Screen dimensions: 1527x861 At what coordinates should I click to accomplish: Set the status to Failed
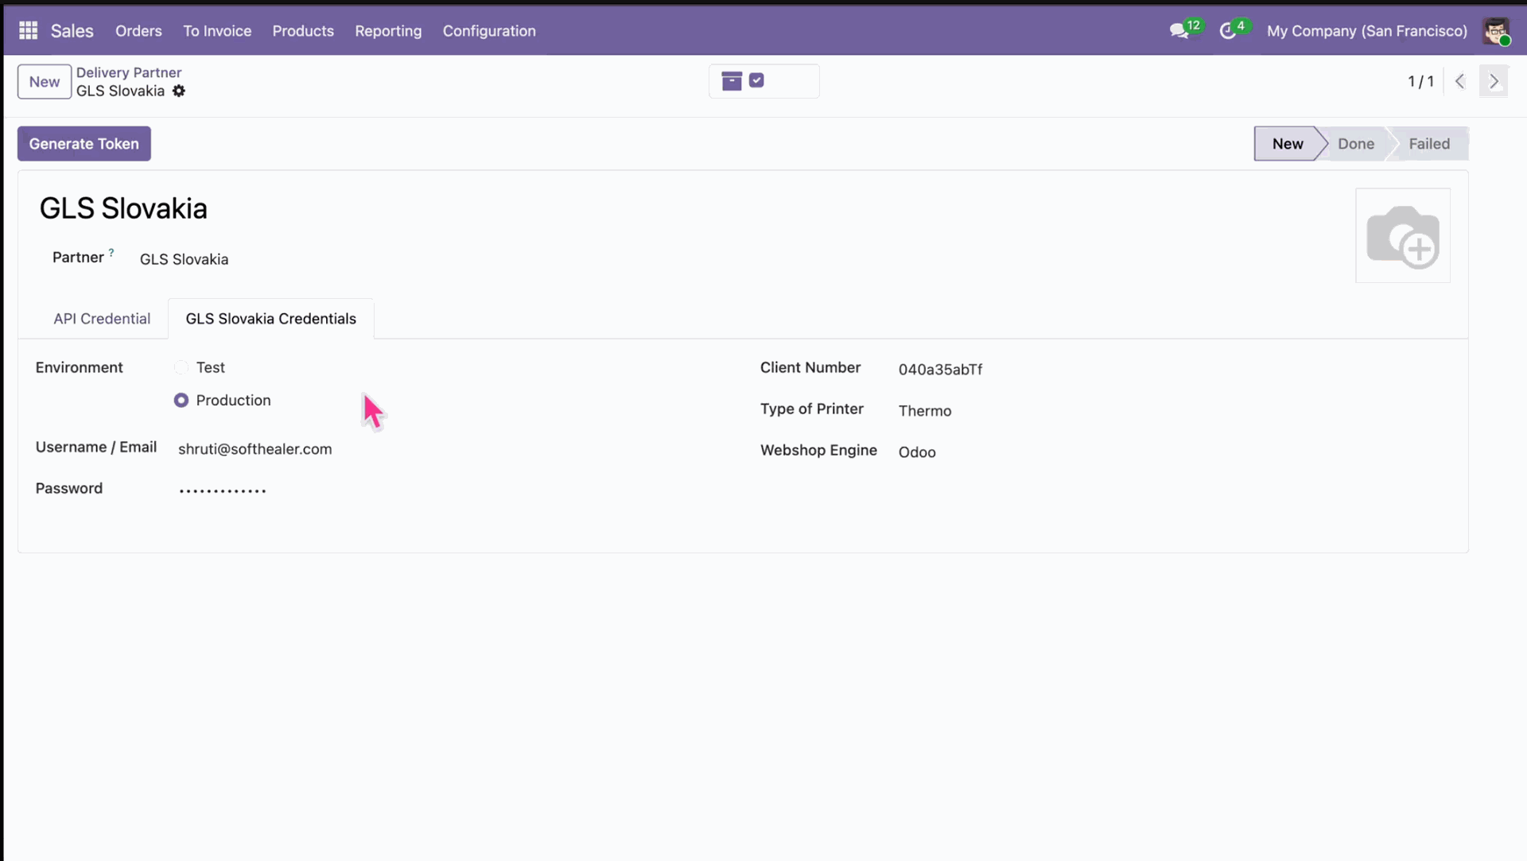(x=1429, y=144)
